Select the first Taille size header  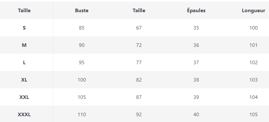[24, 11]
